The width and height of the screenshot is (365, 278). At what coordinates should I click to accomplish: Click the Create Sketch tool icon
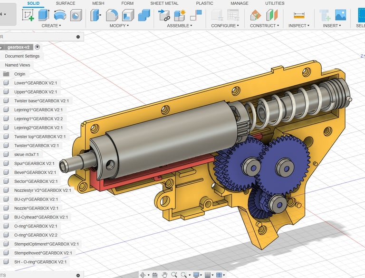click(x=28, y=15)
